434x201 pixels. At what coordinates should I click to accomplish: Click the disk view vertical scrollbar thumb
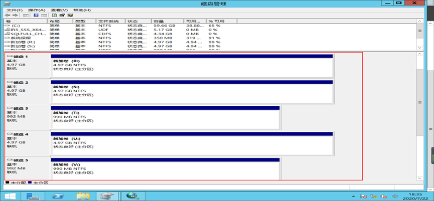click(x=420, y=102)
